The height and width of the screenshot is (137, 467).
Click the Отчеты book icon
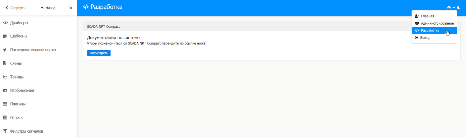click(5, 118)
